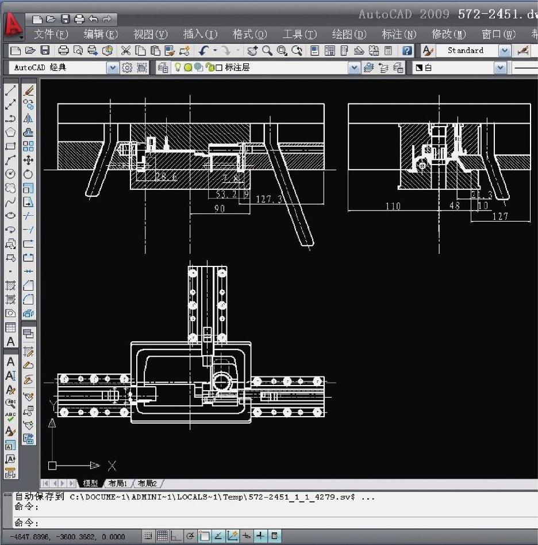Open the 修改(M) menu

point(448,34)
